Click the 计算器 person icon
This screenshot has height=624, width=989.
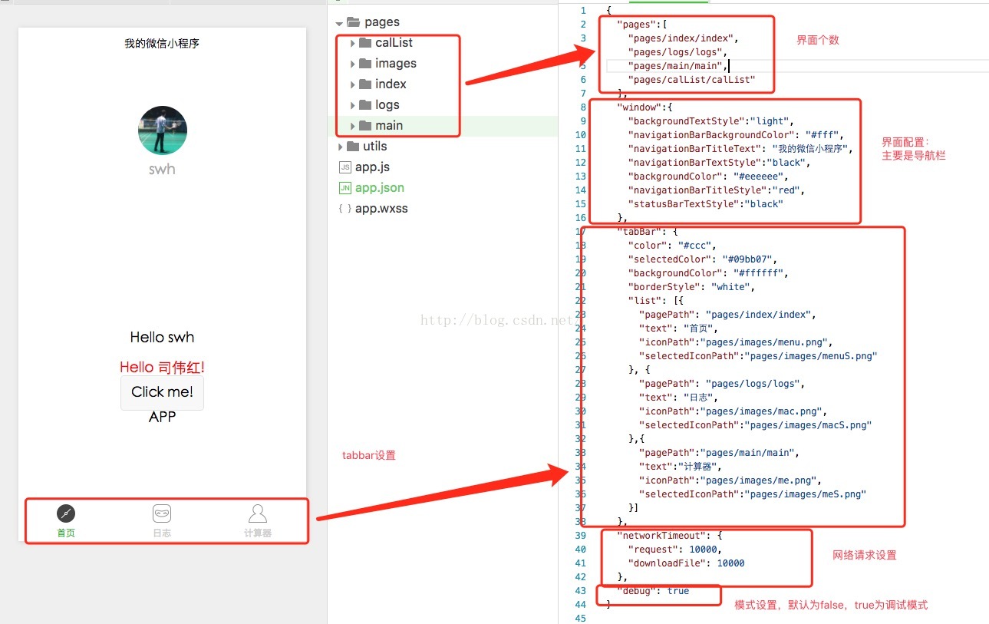(x=258, y=513)
